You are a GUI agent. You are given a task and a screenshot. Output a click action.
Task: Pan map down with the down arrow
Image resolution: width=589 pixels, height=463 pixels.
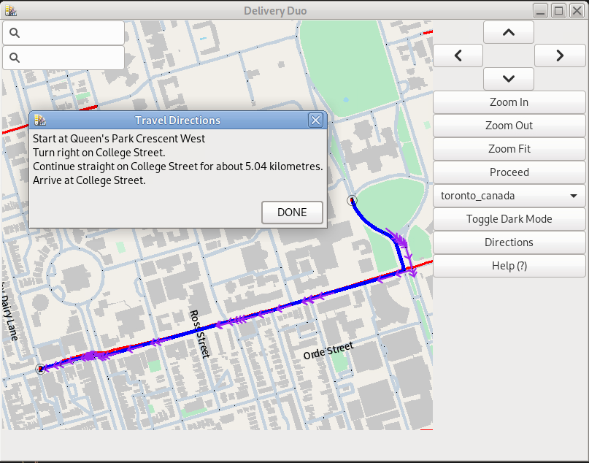tap(509, 79)
